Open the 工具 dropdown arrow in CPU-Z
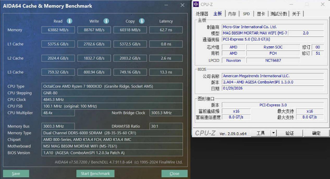The width and height of the screenshot is (330, 179). click(273, 133)
